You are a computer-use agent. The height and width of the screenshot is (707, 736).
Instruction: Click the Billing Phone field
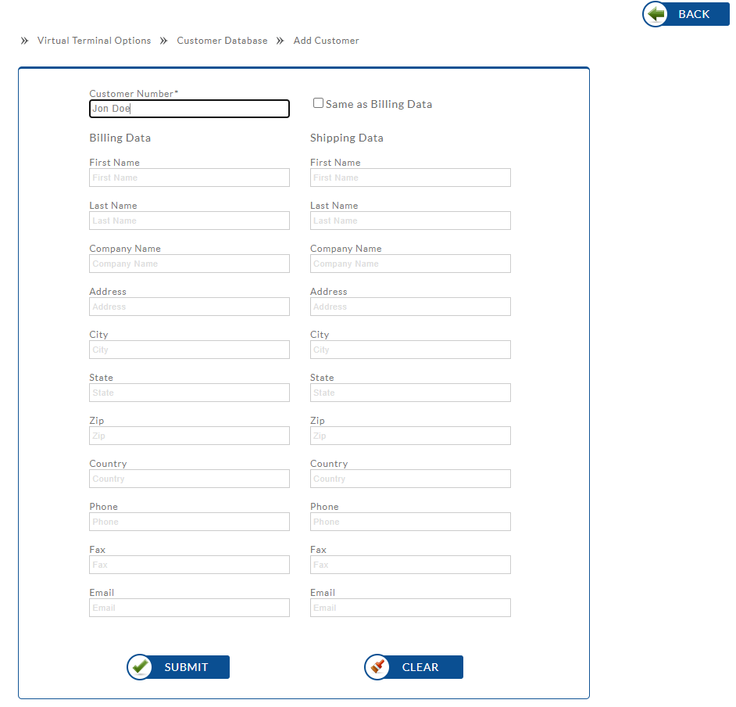(189, 522)
